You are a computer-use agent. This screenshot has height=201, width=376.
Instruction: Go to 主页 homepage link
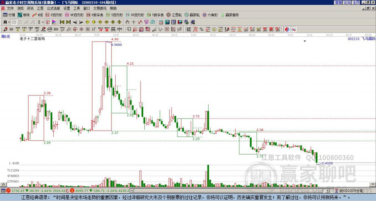pyautogui.click(x=356, y=3)
